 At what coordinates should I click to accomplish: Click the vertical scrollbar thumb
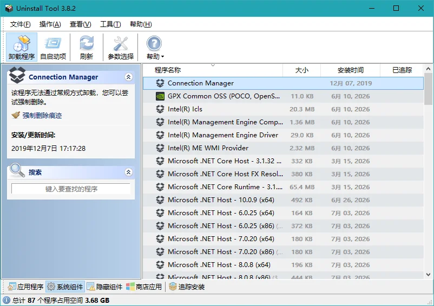click(429, 89)
